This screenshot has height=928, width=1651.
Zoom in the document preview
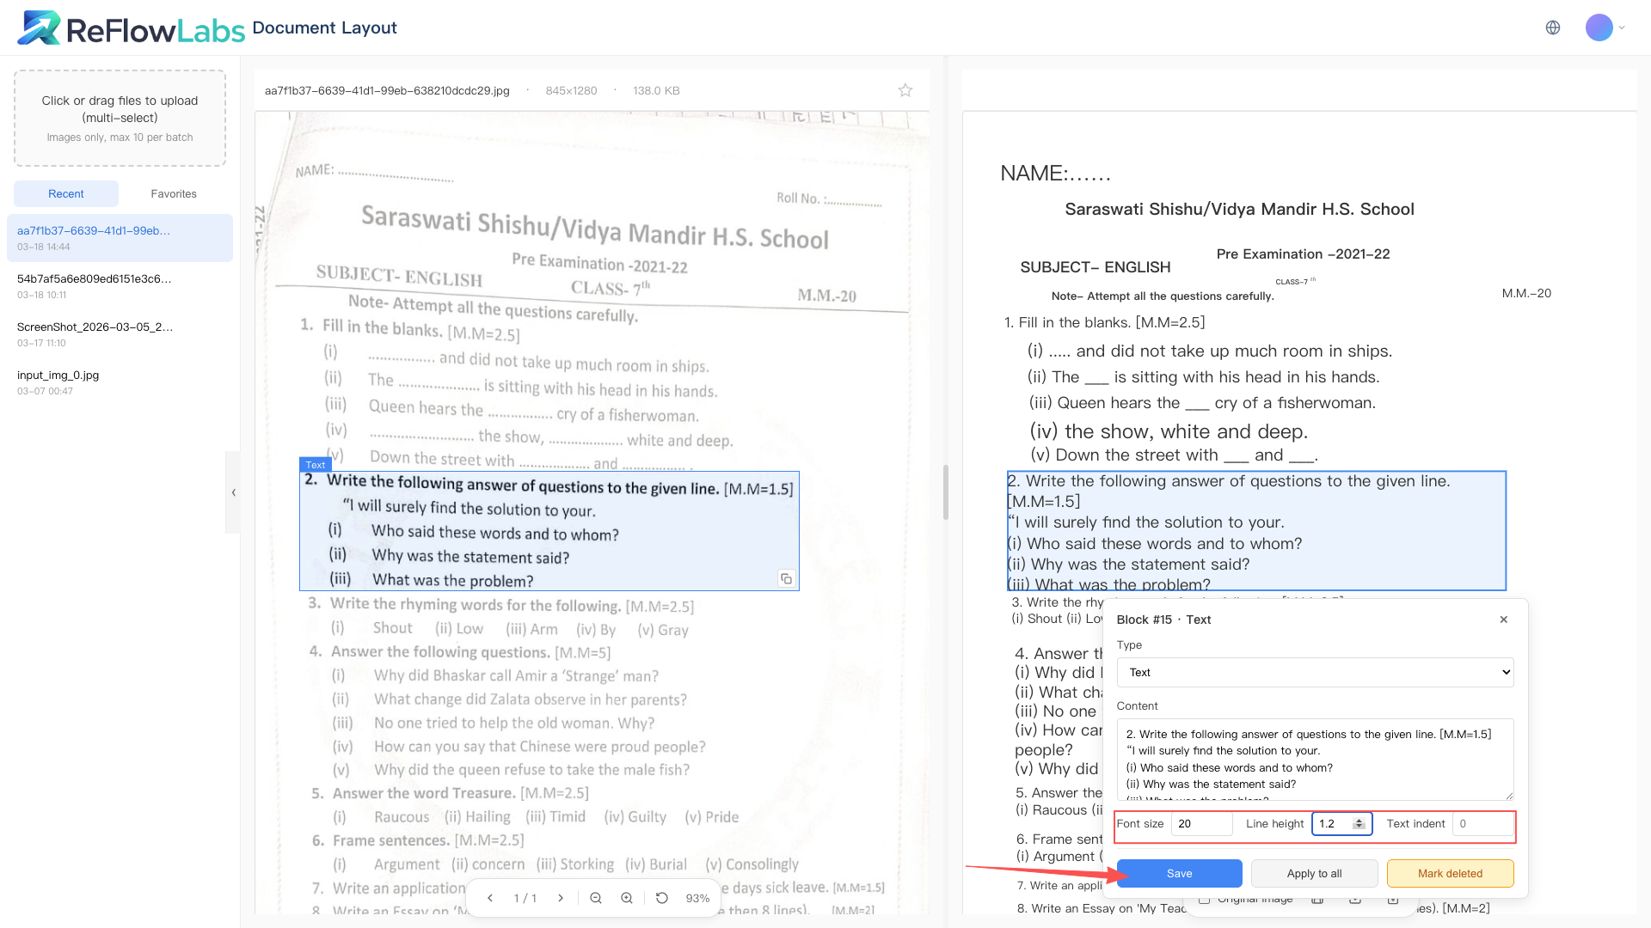627,898
